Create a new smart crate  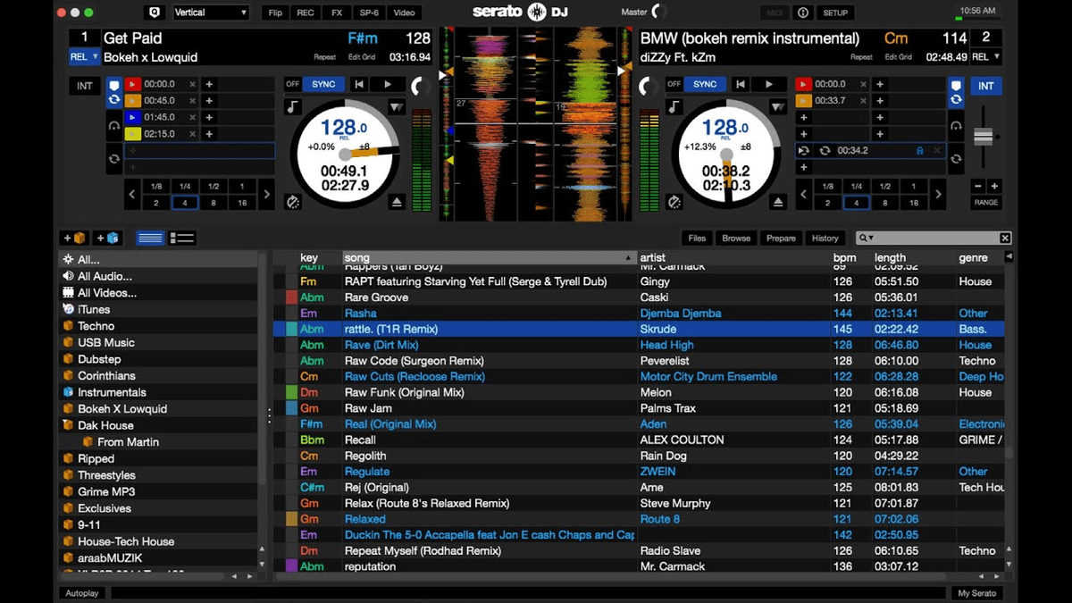pyautogui.click(x=106, y=238)
